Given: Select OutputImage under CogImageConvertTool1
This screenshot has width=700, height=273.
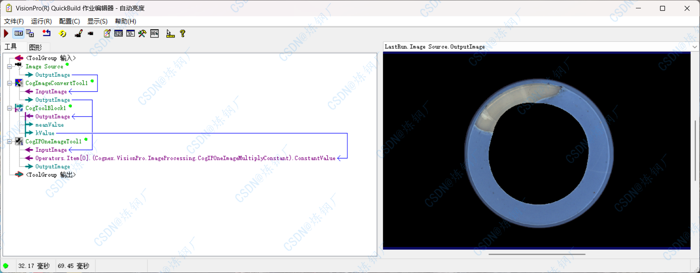Looking at the screenshot, I should pos(52,100).
